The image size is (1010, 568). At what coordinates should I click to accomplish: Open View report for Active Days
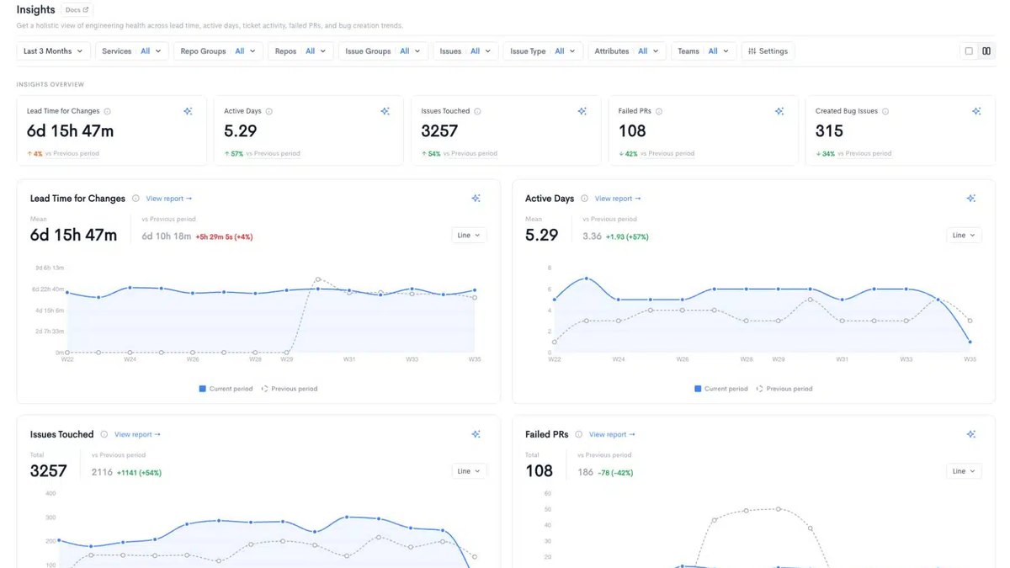[x=618, y=199]
